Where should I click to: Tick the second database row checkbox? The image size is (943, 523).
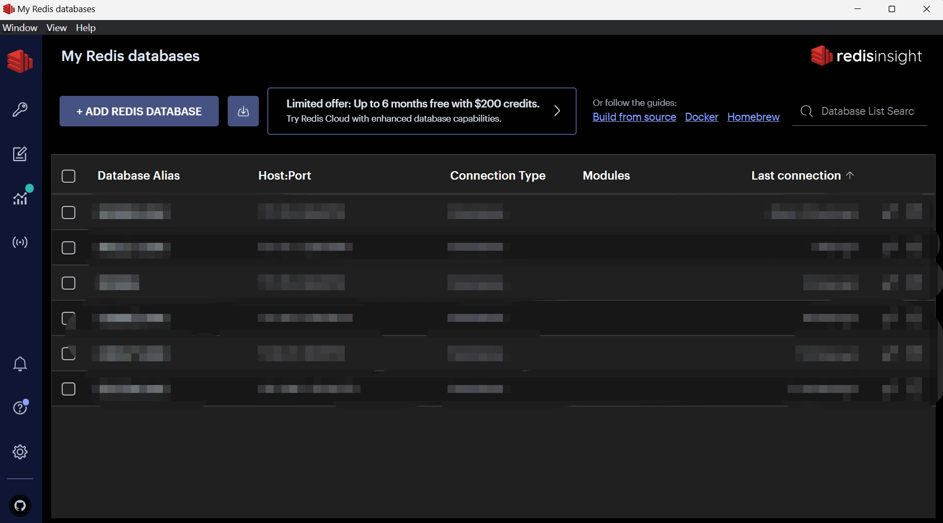[x=69, y=248]
